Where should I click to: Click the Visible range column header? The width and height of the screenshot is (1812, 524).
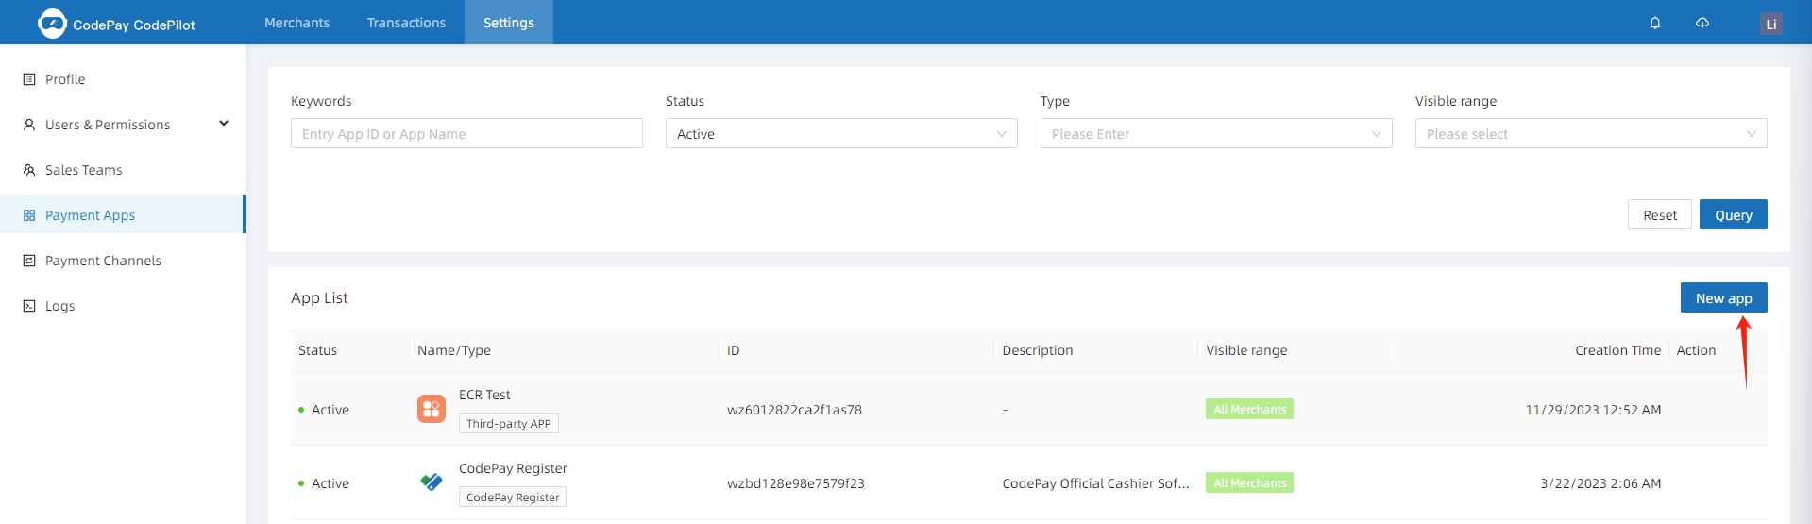click(x=1246, y=350)
